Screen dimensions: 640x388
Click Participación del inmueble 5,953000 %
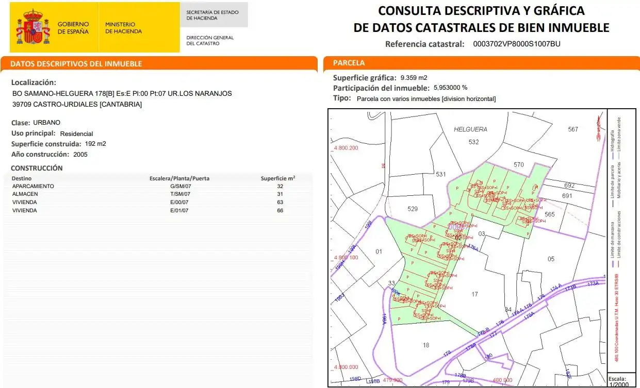coord(450,88)
